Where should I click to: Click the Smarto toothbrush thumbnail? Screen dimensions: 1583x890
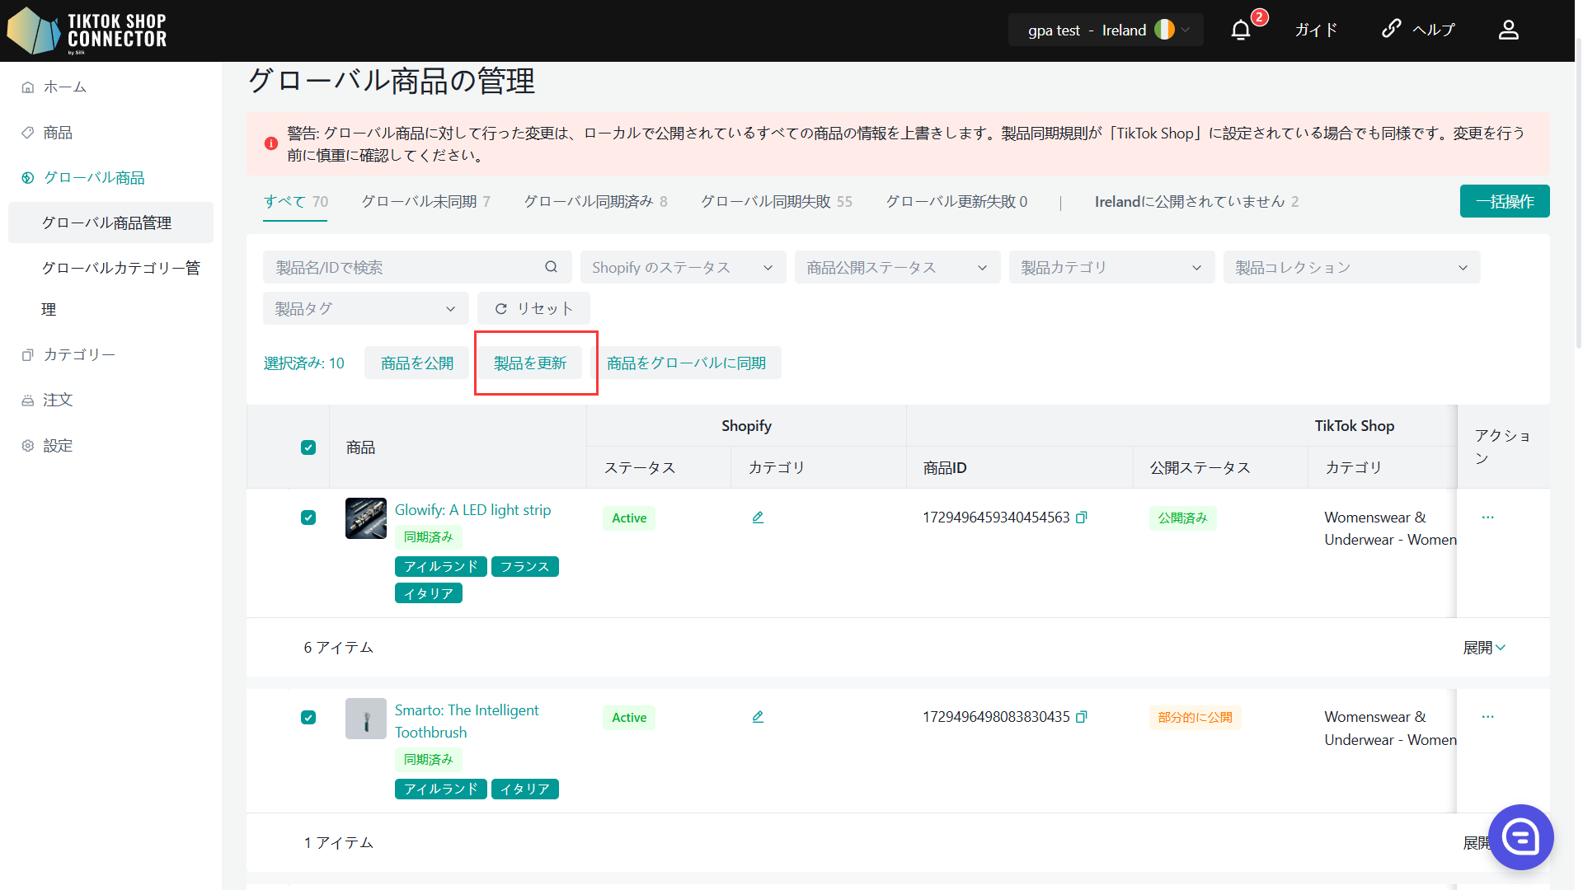click(x=366, y=719)
